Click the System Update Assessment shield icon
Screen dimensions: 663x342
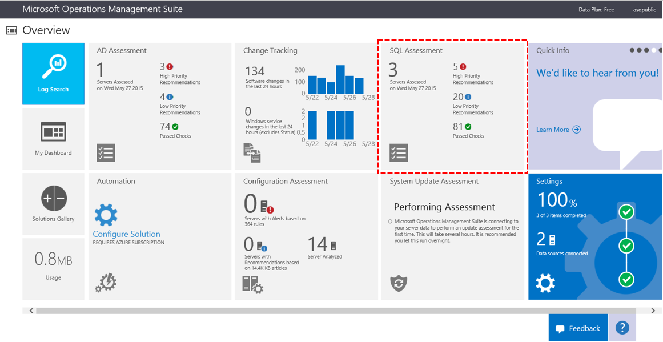[399, 281]
